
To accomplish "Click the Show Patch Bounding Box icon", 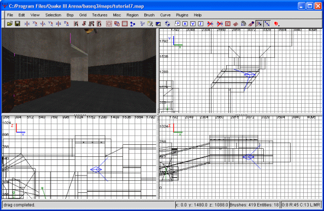I will point(227,24).
